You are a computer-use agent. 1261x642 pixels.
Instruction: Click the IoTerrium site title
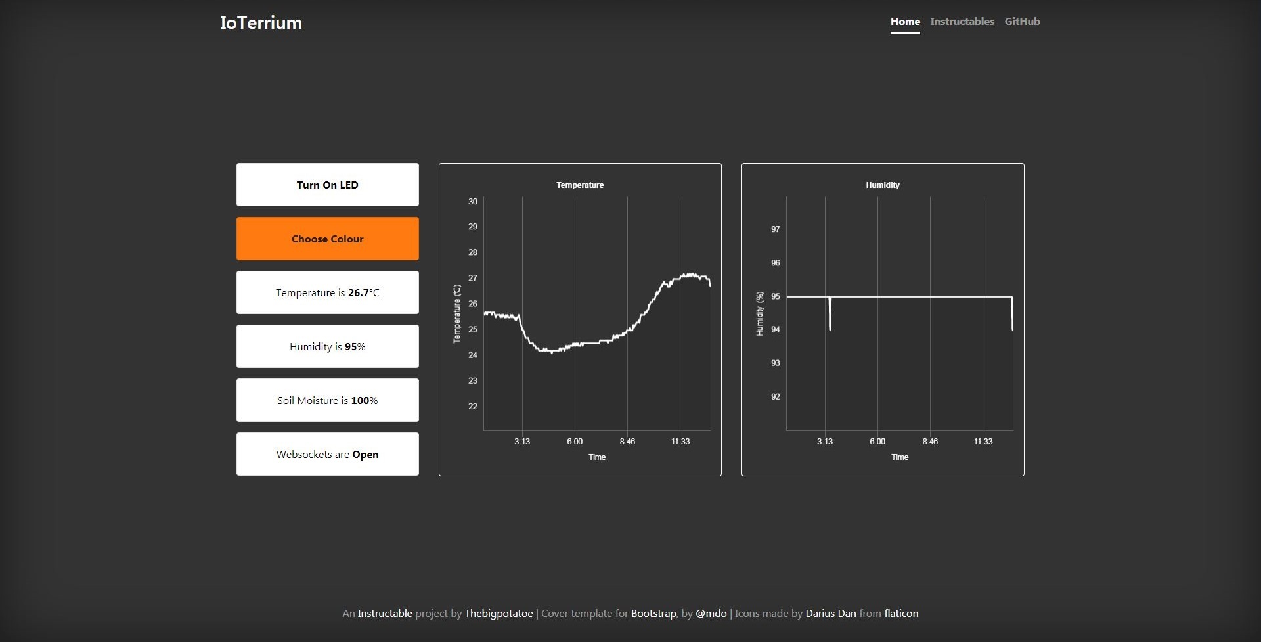click(x=261, y=23)
